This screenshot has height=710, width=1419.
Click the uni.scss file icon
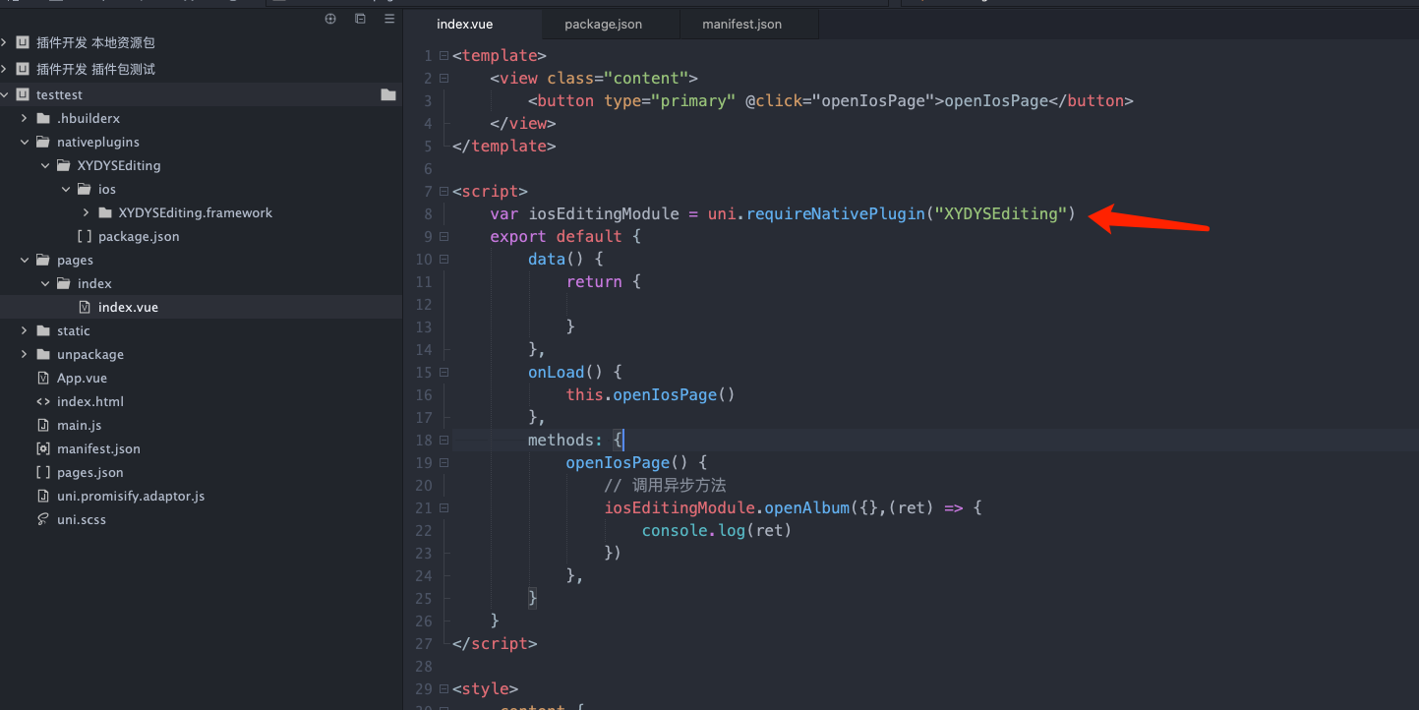click(x=43, y=519)
